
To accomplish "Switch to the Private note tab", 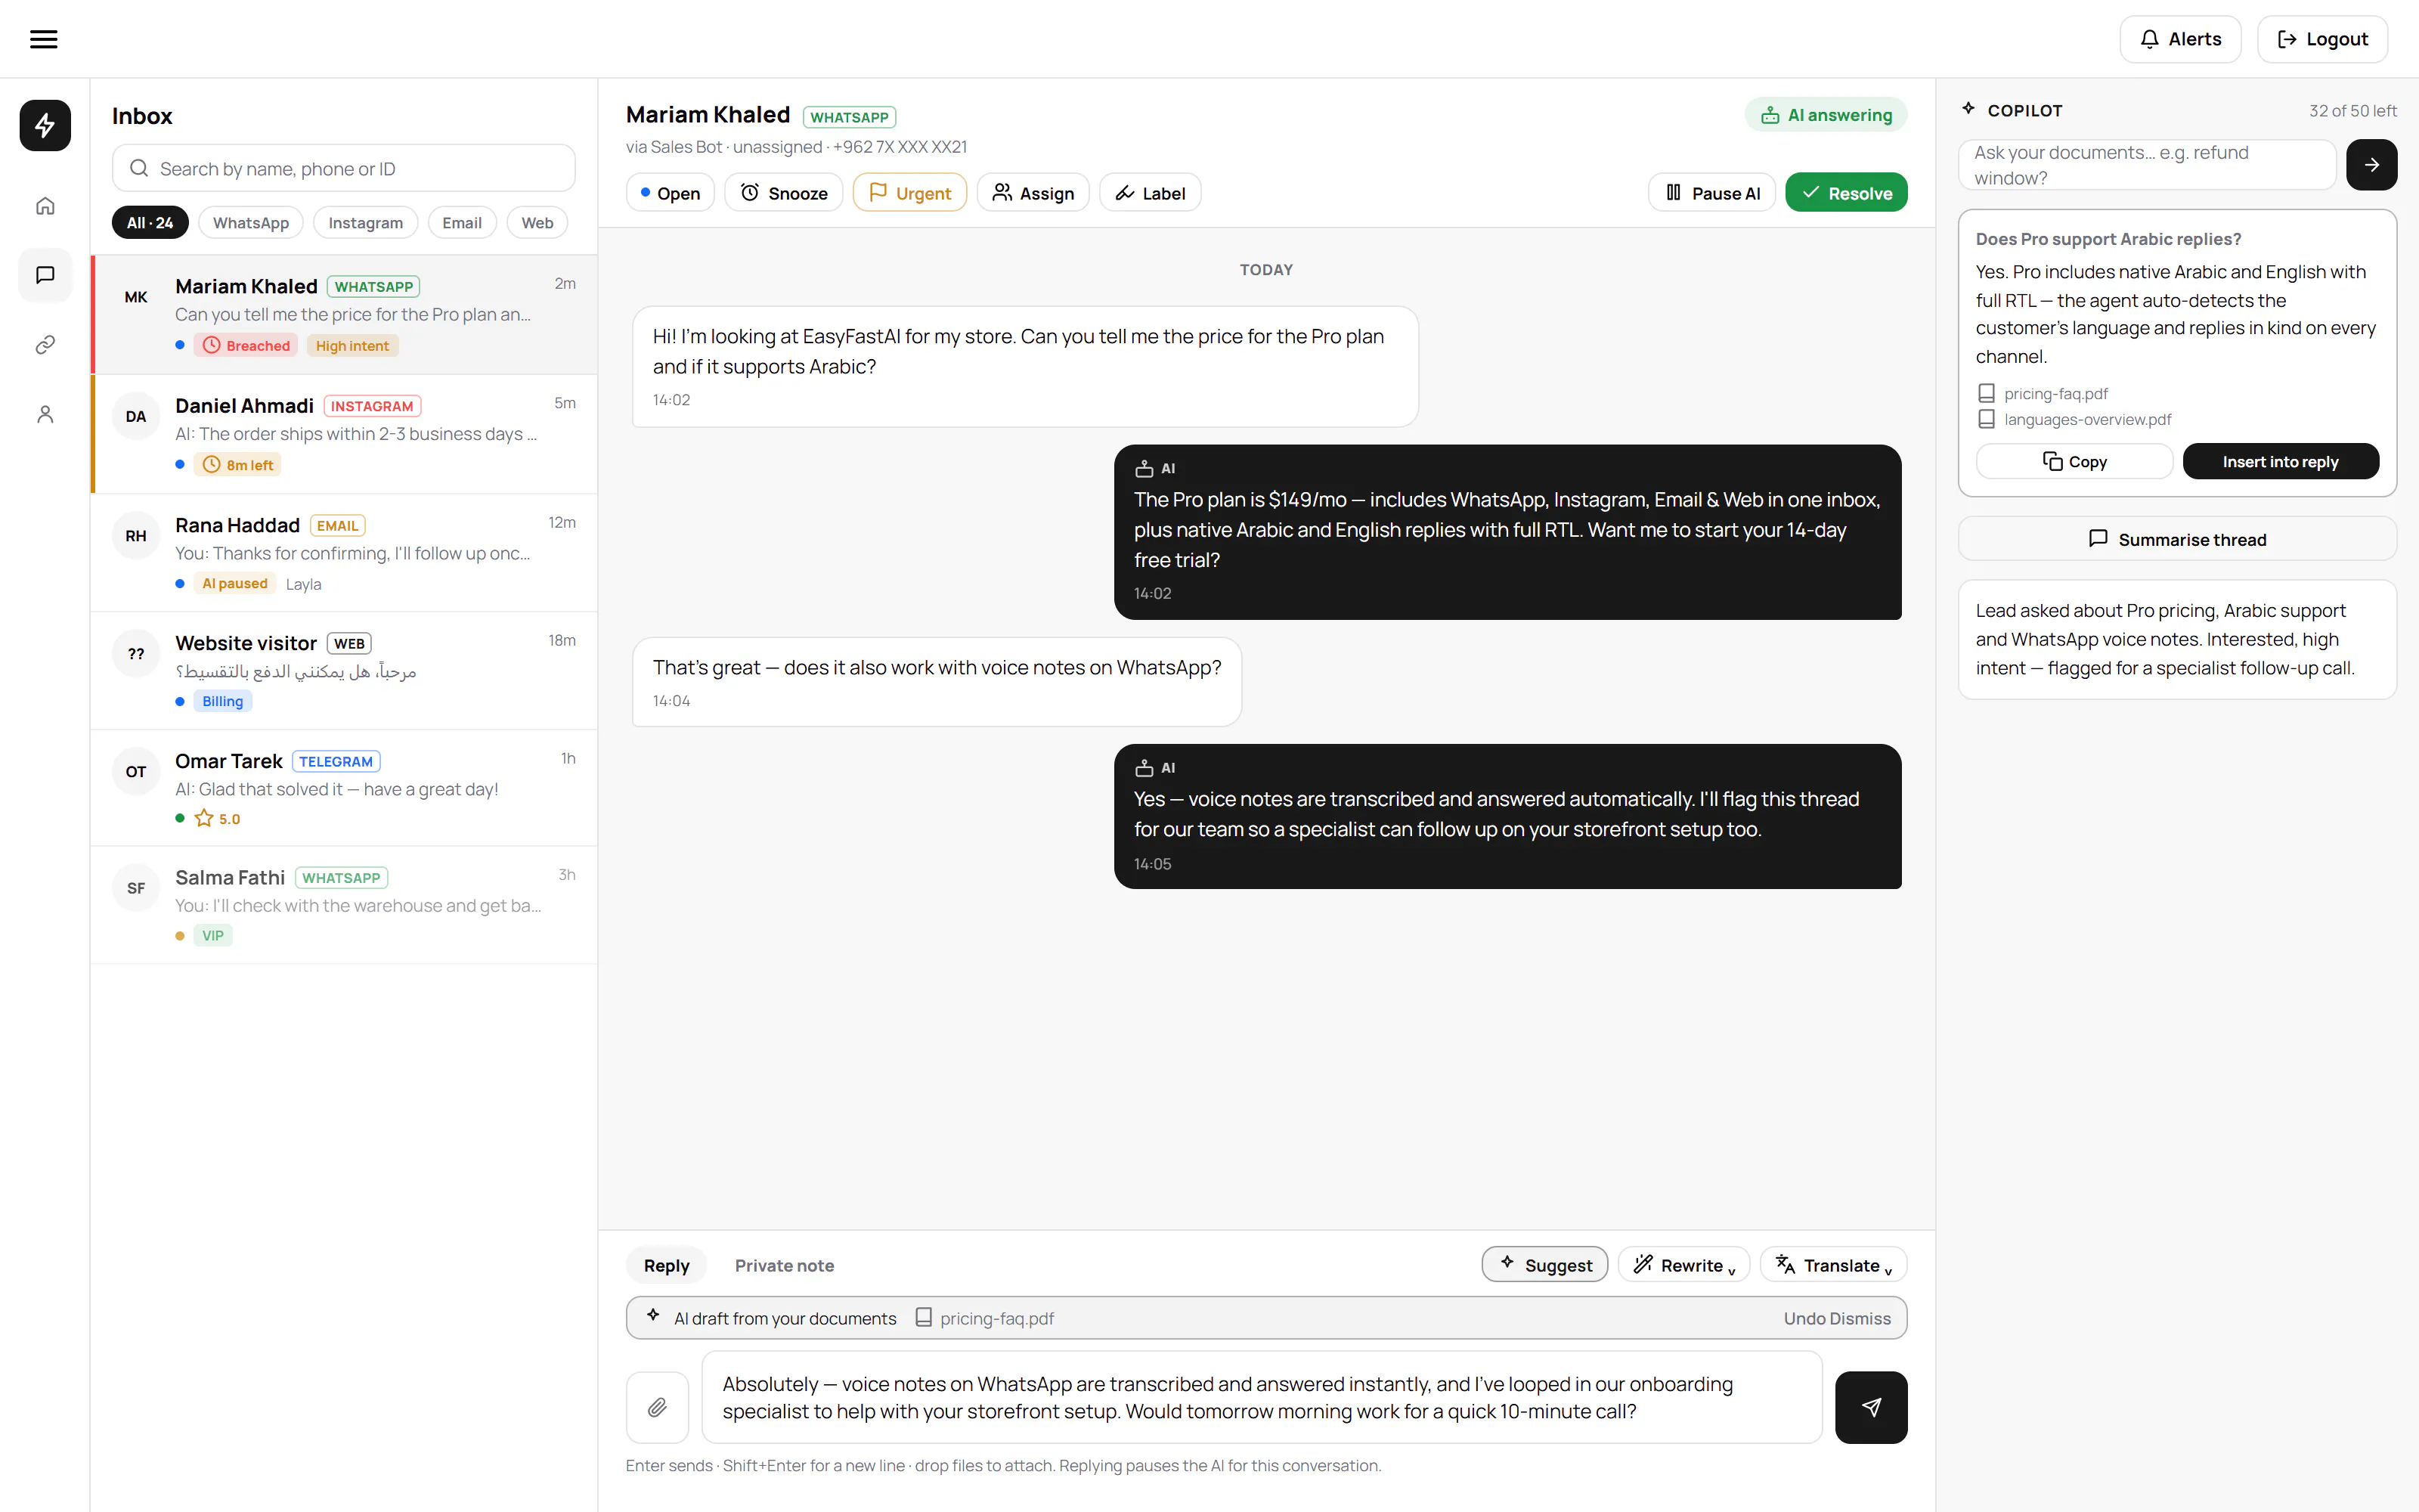I will (785, 1265).
